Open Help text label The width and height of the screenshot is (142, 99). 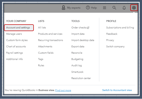(x=94, y=8)
